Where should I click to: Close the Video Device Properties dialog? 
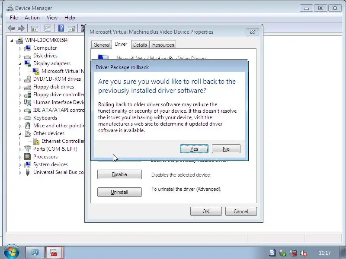point(252,32)
